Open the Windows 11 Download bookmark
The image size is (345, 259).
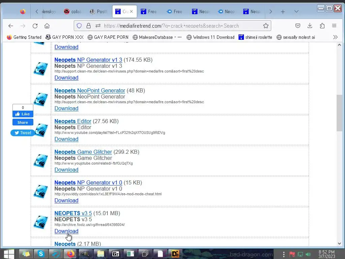coord(211,37)
